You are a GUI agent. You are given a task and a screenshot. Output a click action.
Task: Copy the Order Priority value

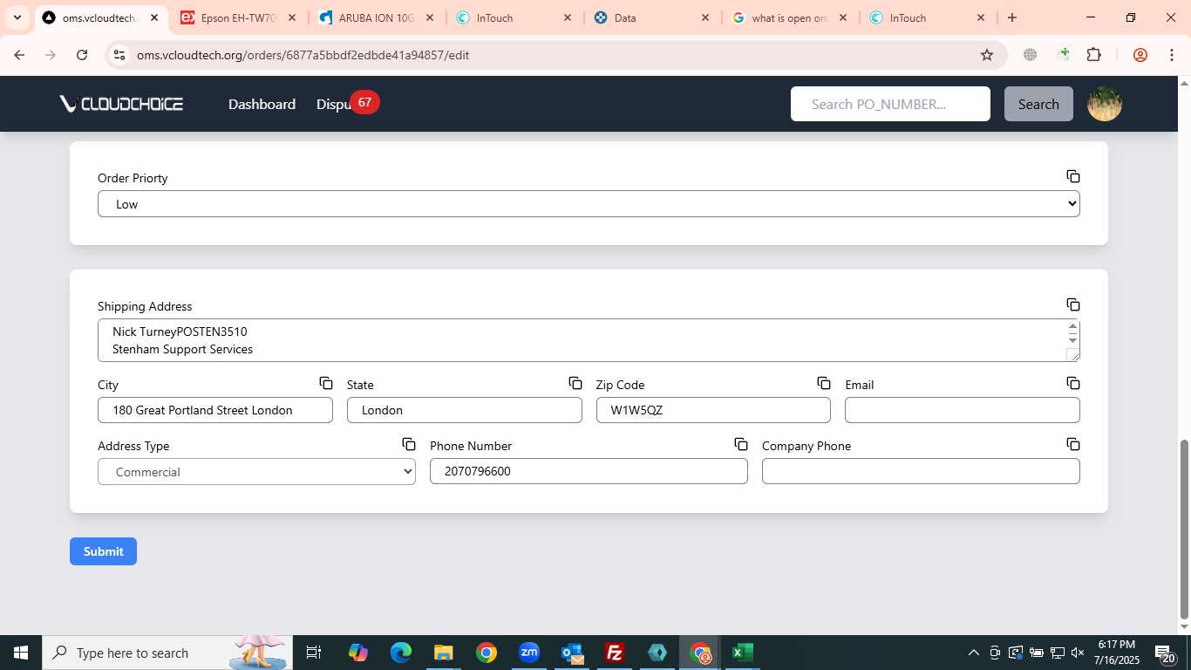coord(1073,176)
